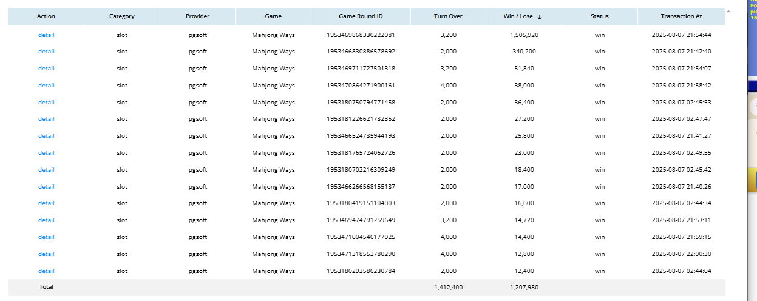The width and height of the screenshot is (757, 301).
Task: Select game round ID 1953466830886578692
Action: coord(361,52)
